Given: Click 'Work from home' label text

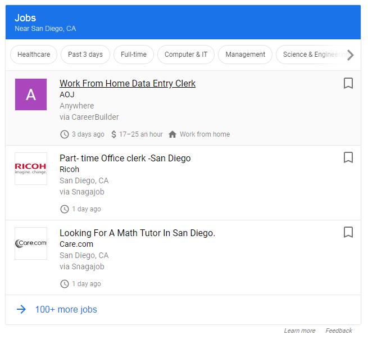Looking at the screenshot, I should point(205,134).
